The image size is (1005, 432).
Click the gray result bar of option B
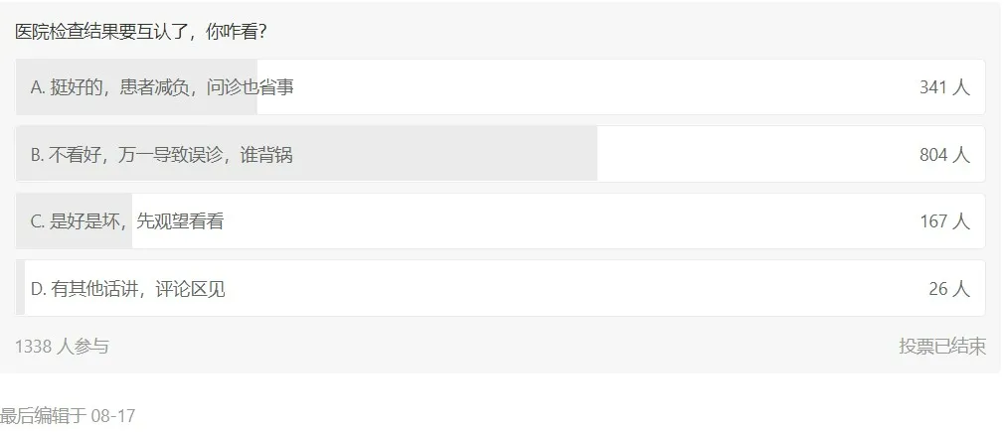click(x=447, y=155)
